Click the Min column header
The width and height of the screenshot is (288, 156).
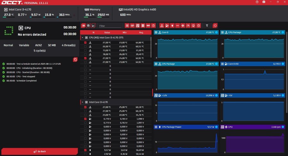coord(124,32)
